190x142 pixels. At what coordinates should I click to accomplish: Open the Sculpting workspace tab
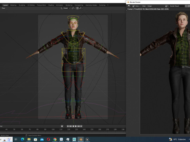pyautogui.click(x=22, y=5)
